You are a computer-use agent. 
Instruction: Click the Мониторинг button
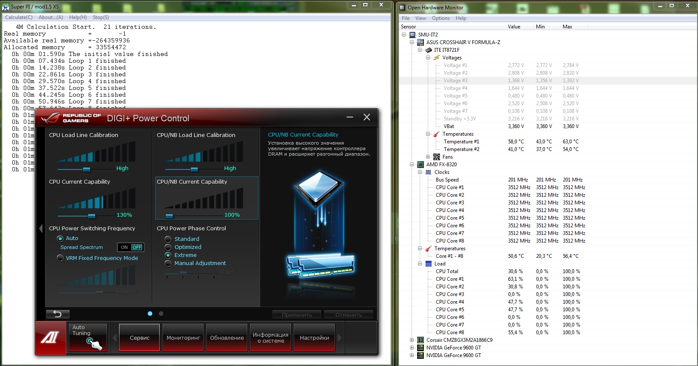pyautogui.click(x=183, y=338)
